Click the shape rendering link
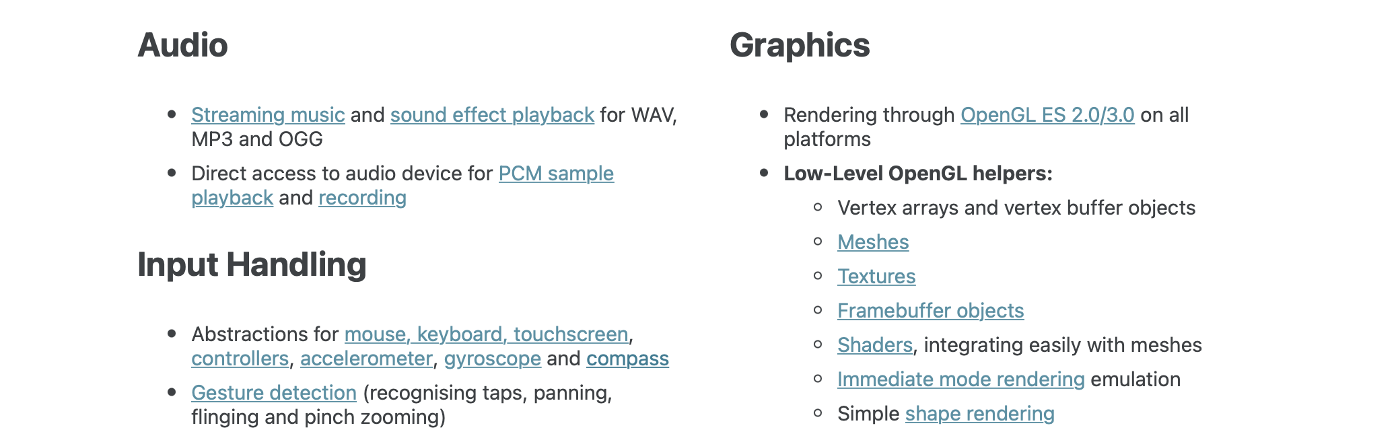Viewport: 1400px width, 436px height. (979, 414)
